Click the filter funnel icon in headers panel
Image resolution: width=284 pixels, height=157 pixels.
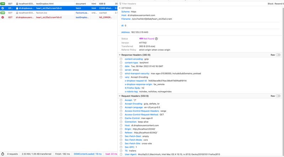tap(120, 4)
